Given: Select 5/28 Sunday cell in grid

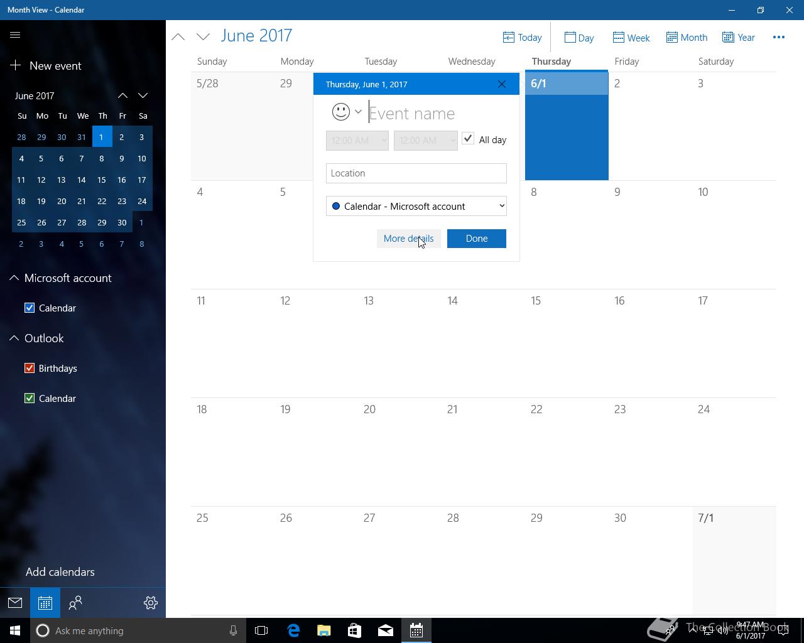Looking at the screenshot, I should click(x=232, y=126).
